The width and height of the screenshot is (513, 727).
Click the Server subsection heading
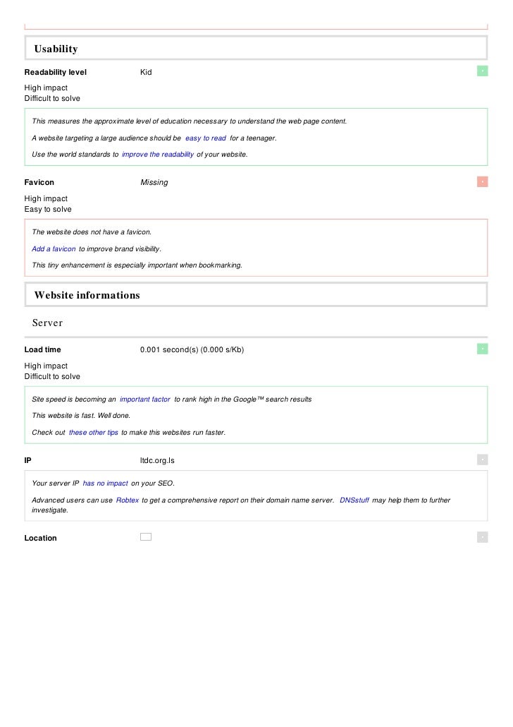[47, 323]
